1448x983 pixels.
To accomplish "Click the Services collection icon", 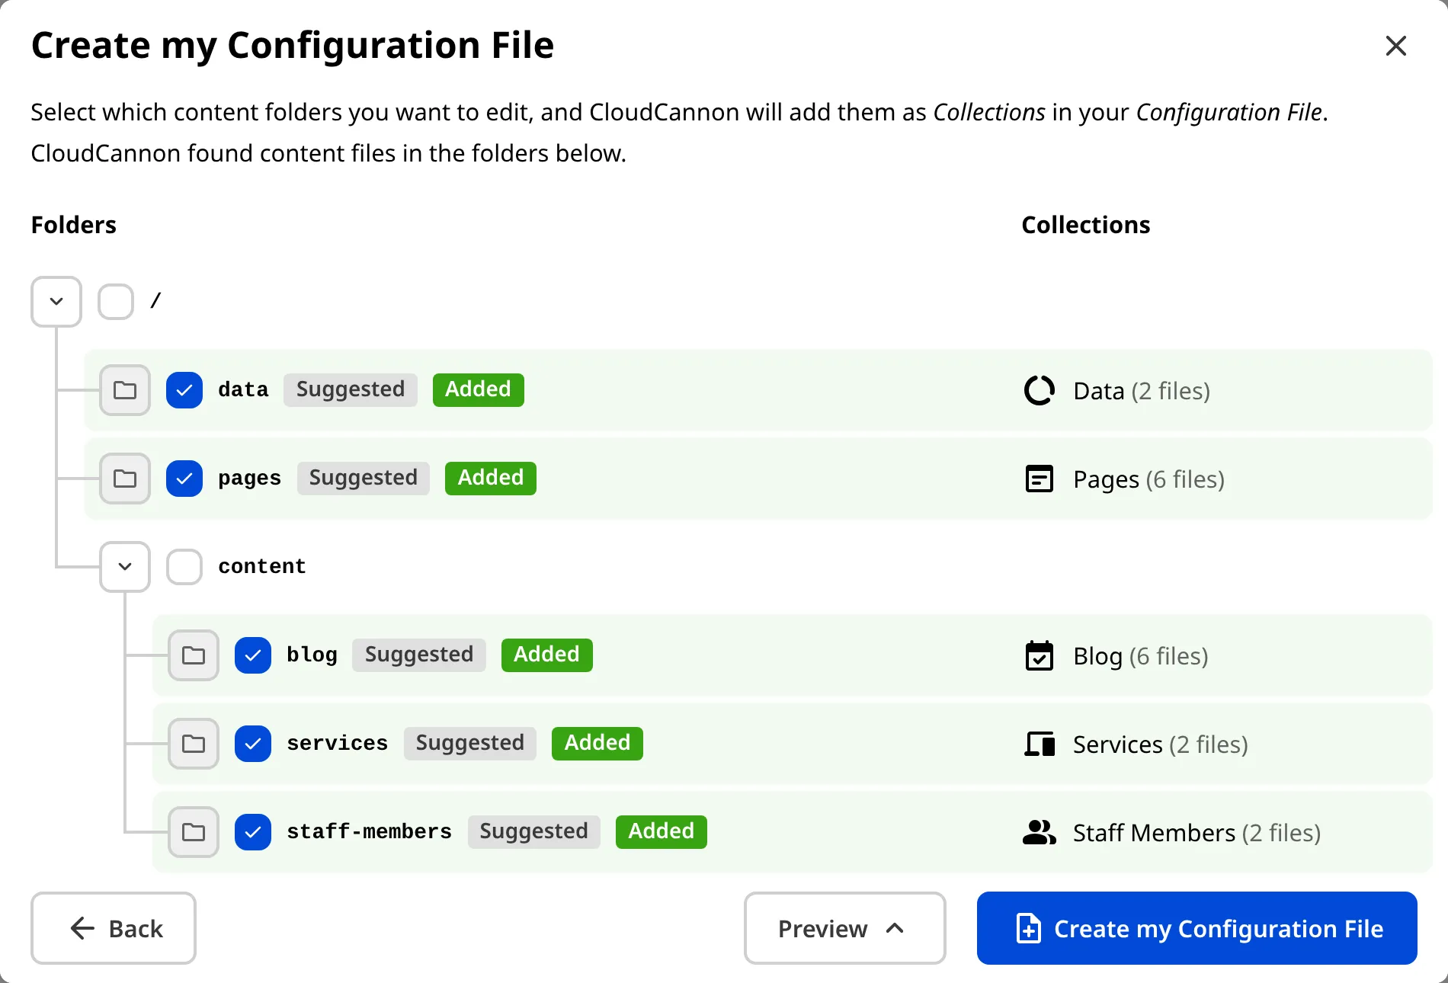I will coord(1039,744).
